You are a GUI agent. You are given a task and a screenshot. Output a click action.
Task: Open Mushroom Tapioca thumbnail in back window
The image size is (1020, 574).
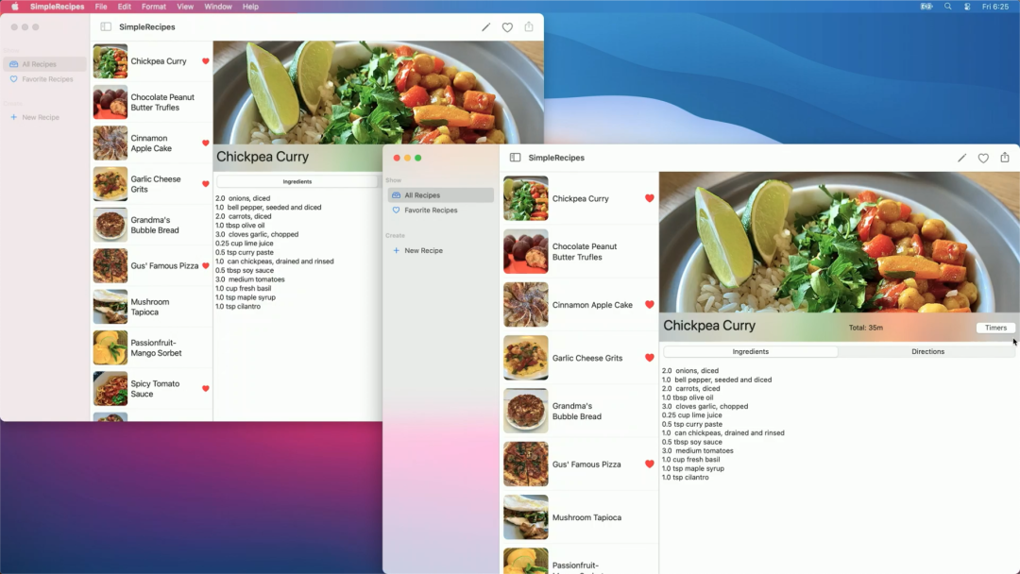[x=110, y=307]
